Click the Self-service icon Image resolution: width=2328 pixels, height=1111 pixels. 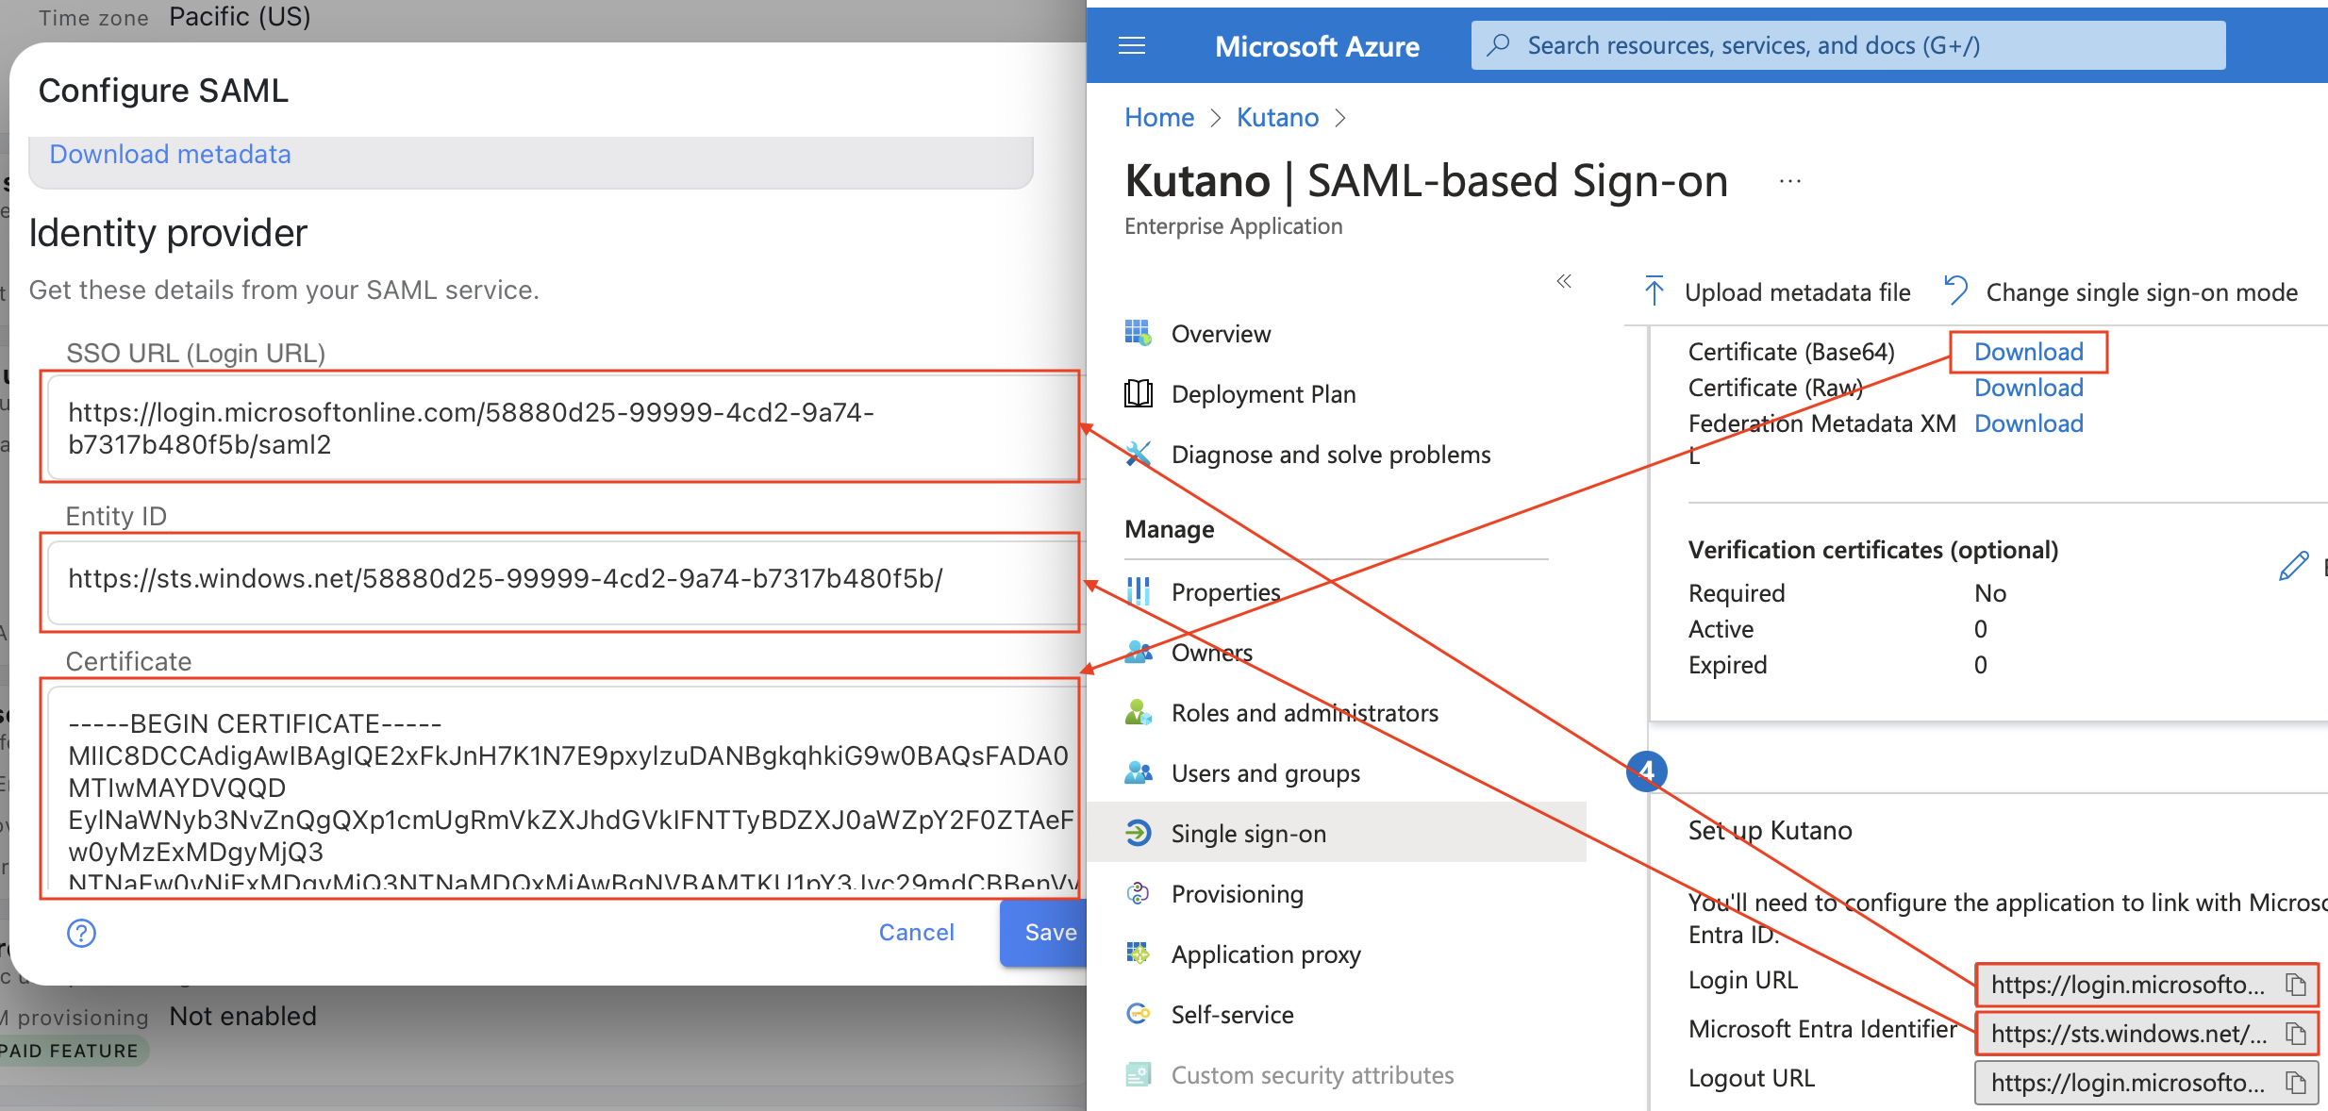pyautogui.click(x=1139, y=1014)
